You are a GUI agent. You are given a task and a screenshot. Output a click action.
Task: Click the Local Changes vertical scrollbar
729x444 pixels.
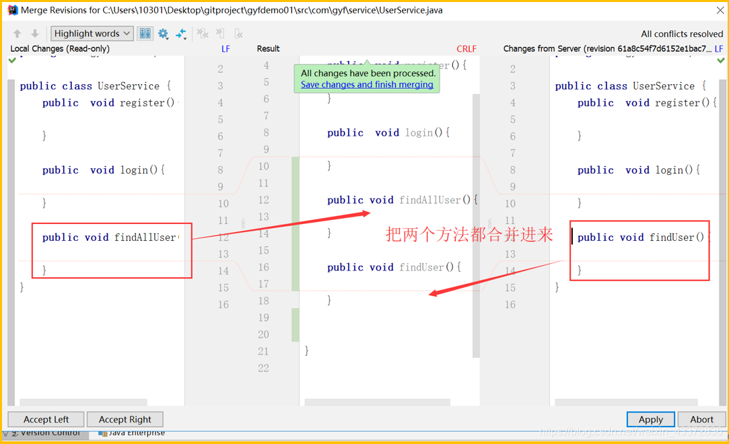coord(11,242)
